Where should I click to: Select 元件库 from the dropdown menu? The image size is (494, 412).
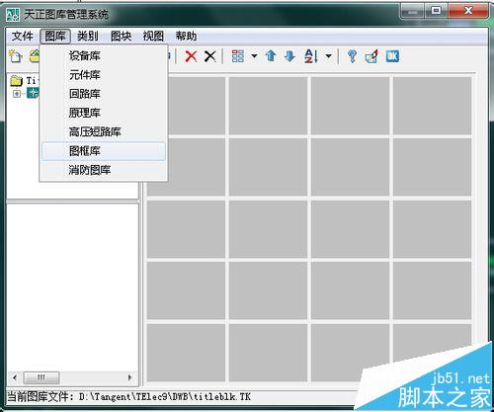104,75
